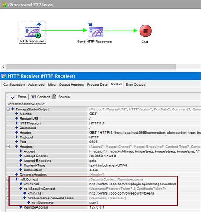Click the close Connection value
The image size is (201, 212).
(x=94, y=170)
